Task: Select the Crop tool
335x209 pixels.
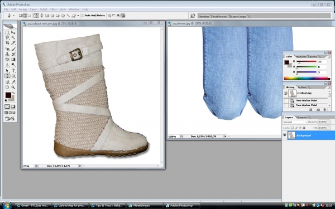Action: [7, 43]
